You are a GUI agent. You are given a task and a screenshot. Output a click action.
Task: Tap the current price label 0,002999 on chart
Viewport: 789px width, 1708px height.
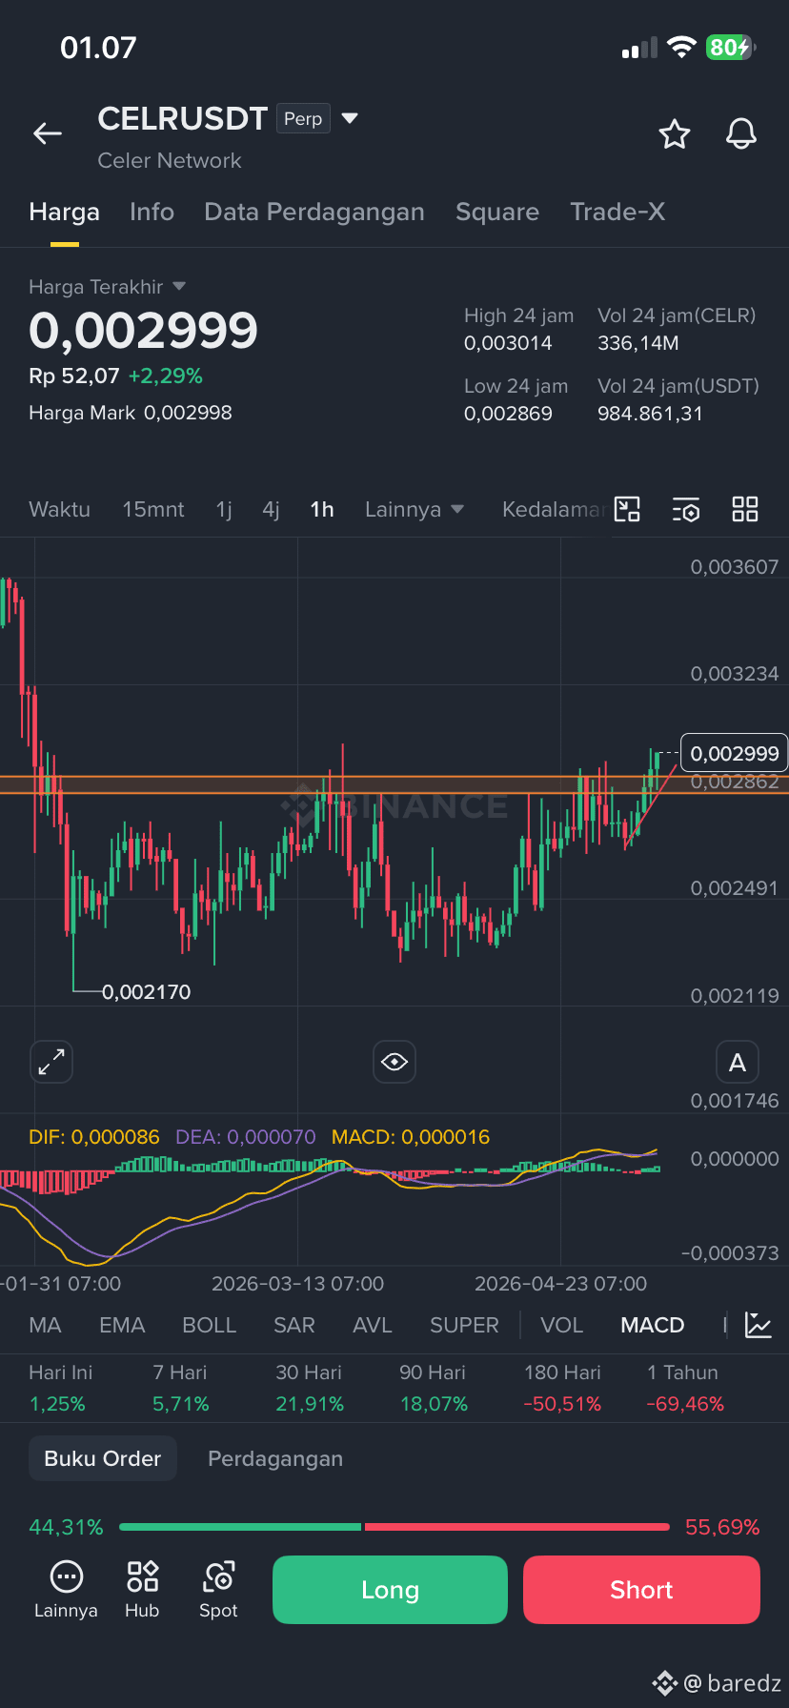[x=734, y=753]
